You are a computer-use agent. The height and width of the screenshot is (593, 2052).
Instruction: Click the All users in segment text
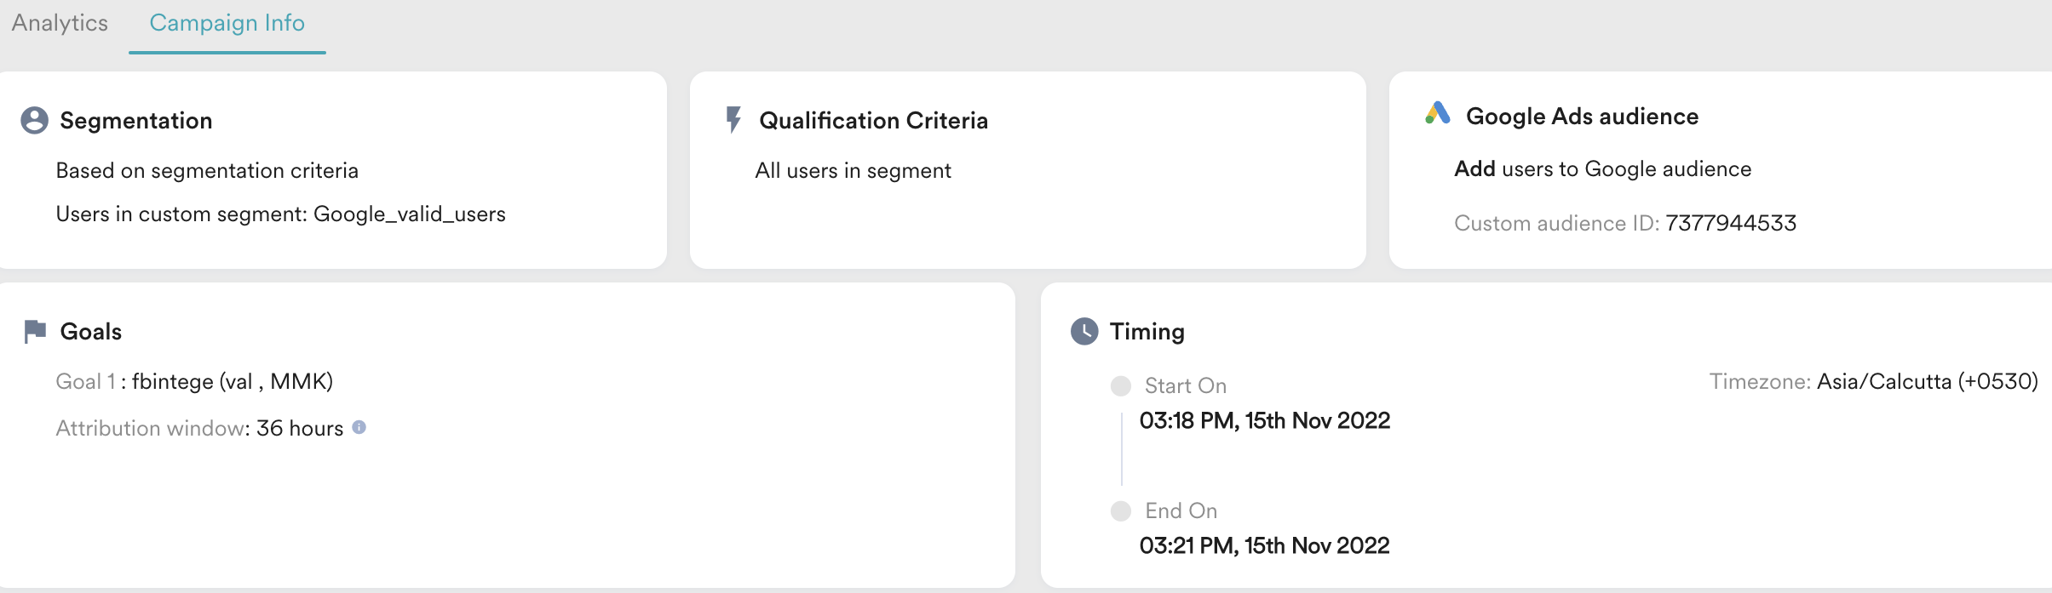pos(853,171)
